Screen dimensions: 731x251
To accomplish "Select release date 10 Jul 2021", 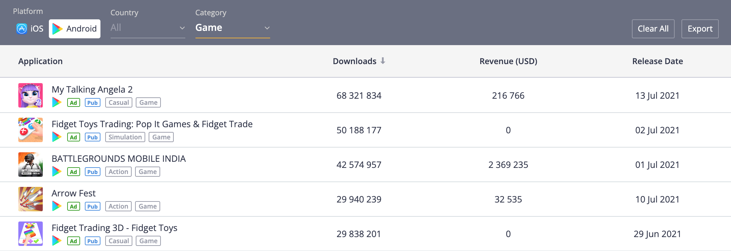I will (657, 199).
